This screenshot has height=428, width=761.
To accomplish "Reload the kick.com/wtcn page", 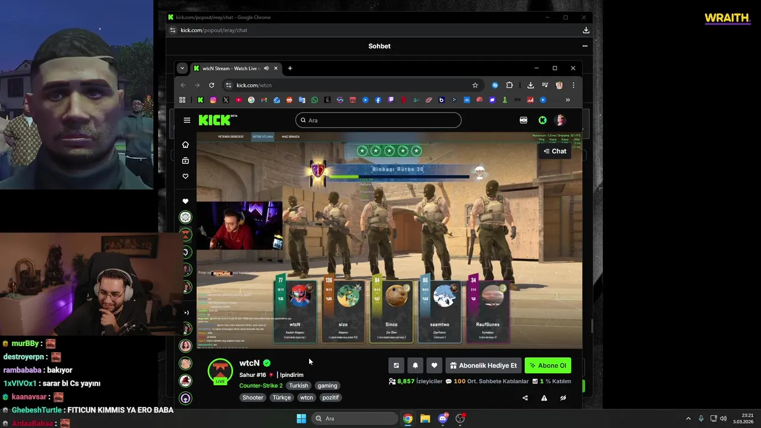I will (x=211, y=85).
